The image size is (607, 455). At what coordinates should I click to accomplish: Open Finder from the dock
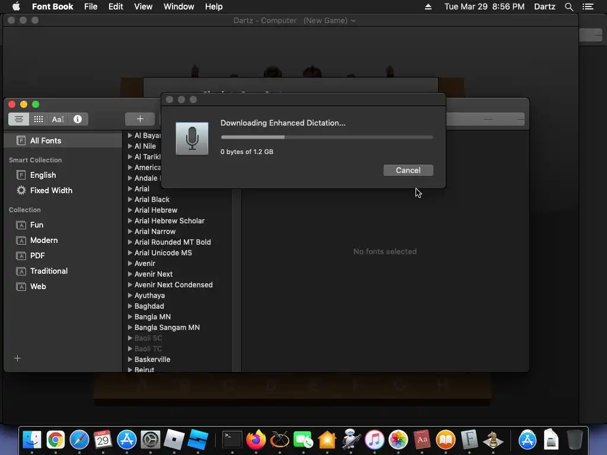(x=32, y=440)
